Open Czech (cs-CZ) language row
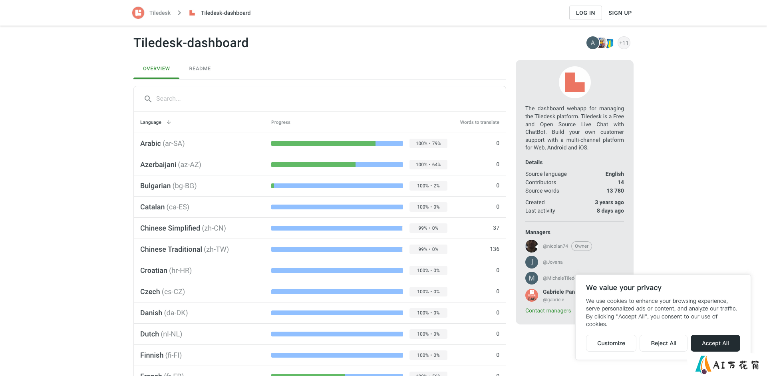 click(320, 292)
